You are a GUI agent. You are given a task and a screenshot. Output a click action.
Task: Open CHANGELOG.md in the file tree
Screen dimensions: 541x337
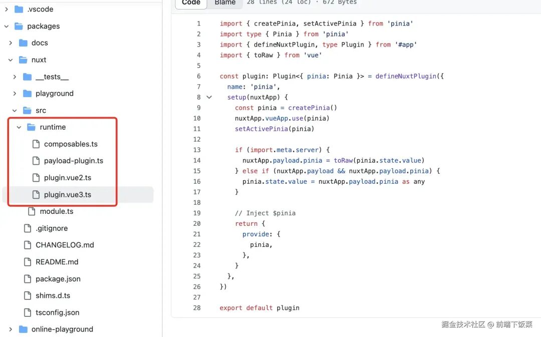[x=65, y=245]
